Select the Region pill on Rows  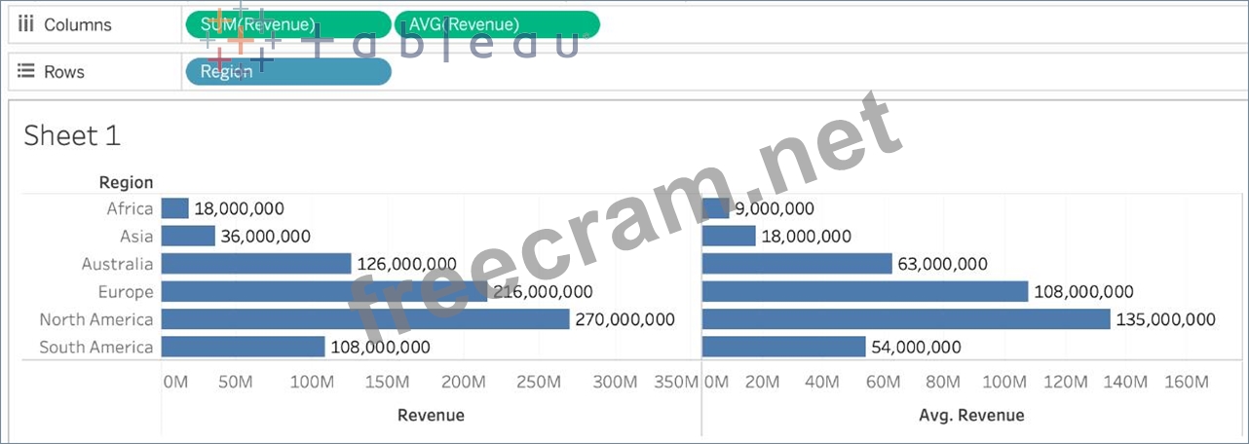pos(288,72)
